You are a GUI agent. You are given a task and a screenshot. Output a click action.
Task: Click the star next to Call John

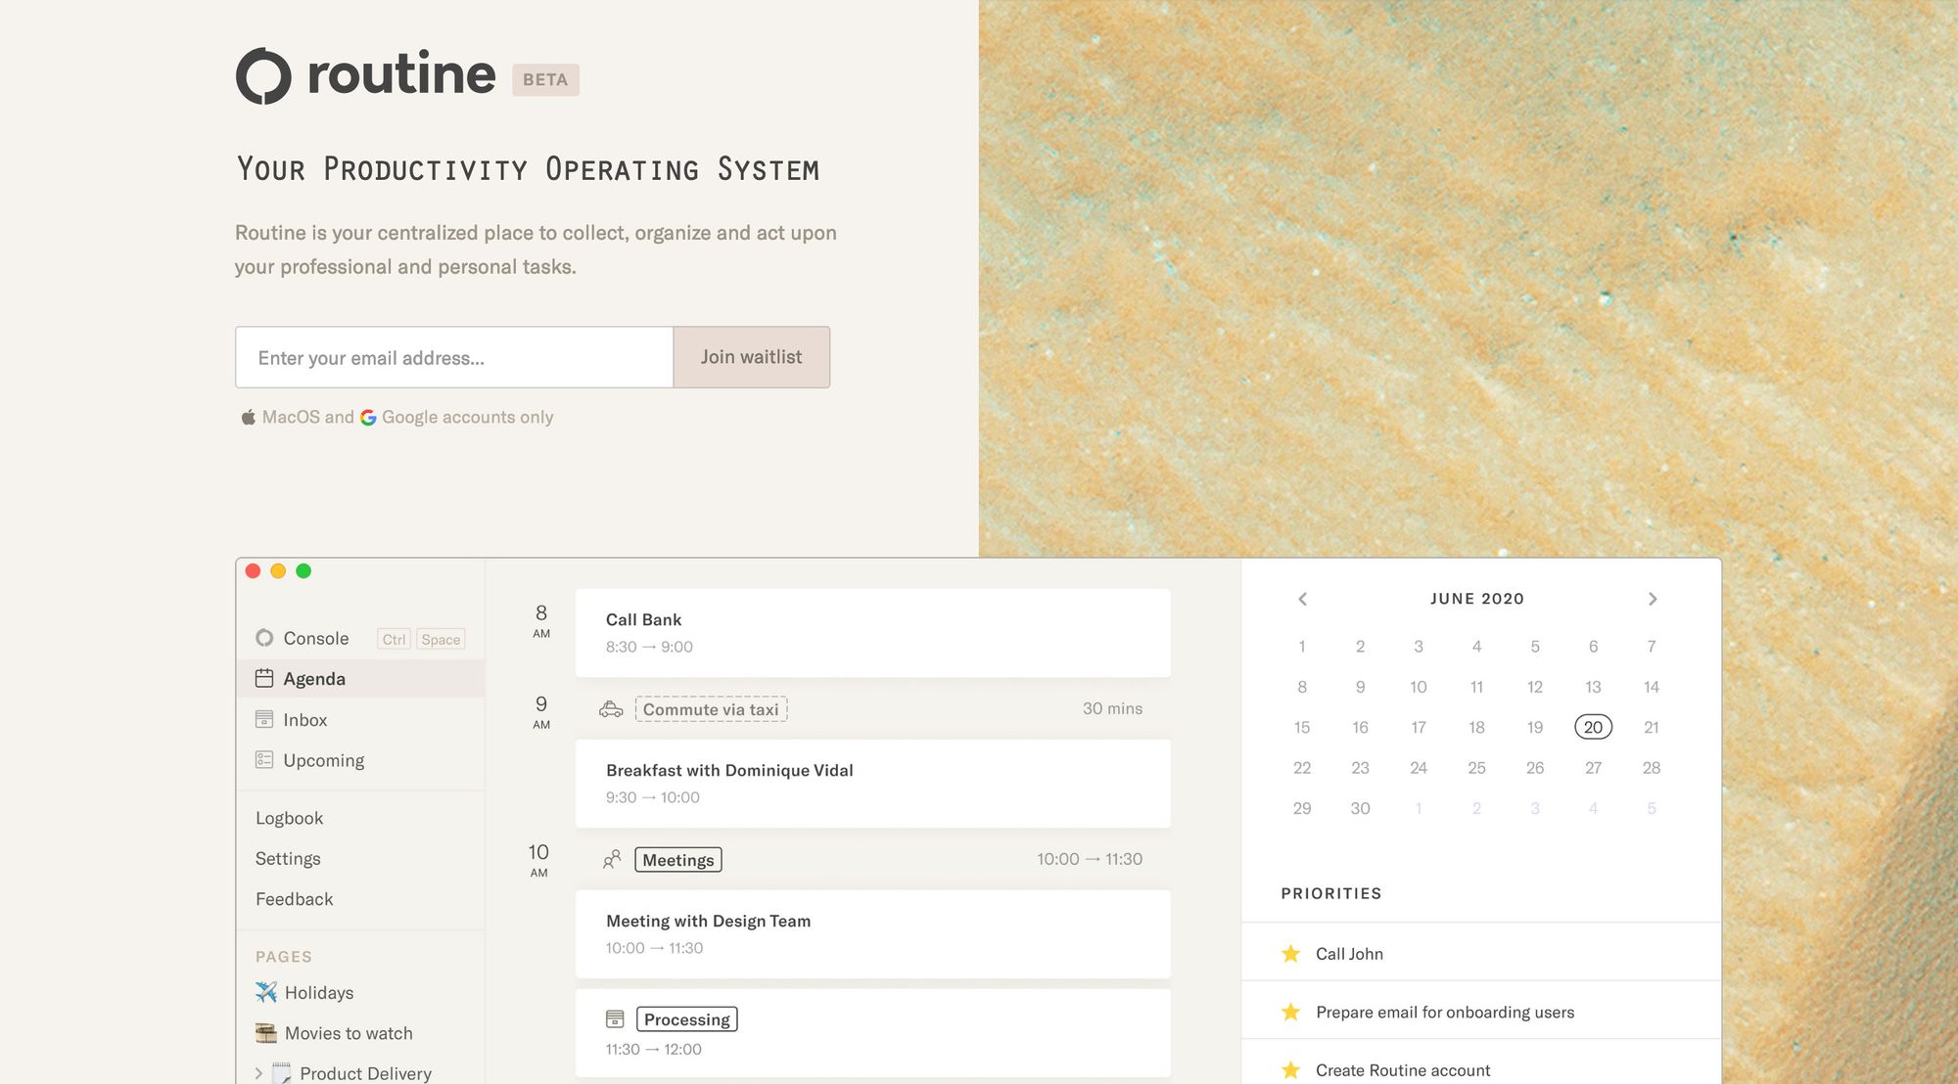tap(1290, 954)
